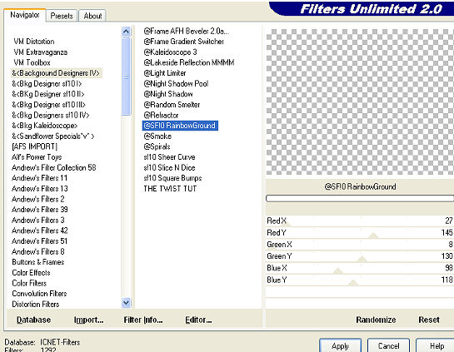The image size is (454, 352).
Task: Select Andrew's Filter Collection 58
Action: pos(54,168)
